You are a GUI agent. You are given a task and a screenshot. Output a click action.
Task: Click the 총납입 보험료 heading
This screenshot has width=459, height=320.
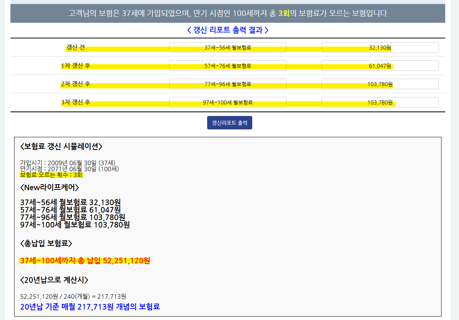coord(46,244)
